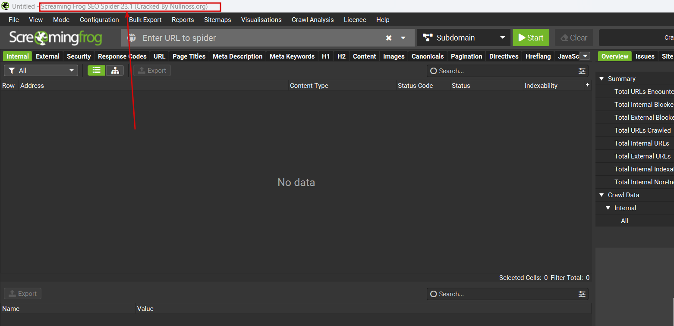Sort by the Status Code column header
This screenshot has width=674, height=326.
(423, 86)
